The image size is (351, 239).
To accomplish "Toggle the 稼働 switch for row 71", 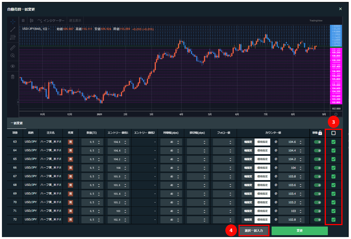I will pyautogui.click(x=317, y=211).
